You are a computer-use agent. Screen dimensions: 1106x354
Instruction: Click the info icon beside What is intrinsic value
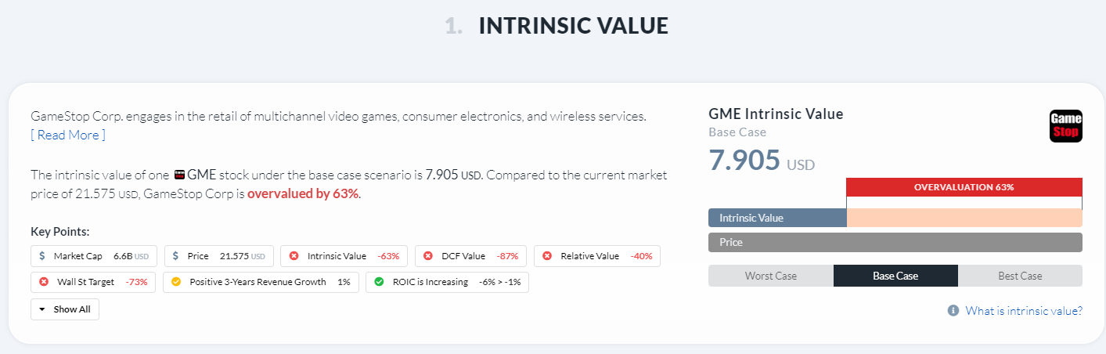click(953, 311)
